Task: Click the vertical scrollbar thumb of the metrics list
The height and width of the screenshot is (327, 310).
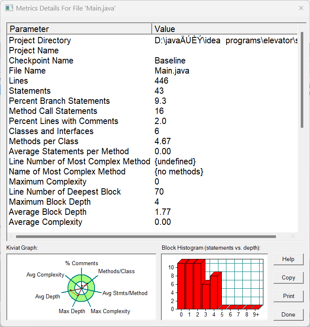Action: (302, 80)
